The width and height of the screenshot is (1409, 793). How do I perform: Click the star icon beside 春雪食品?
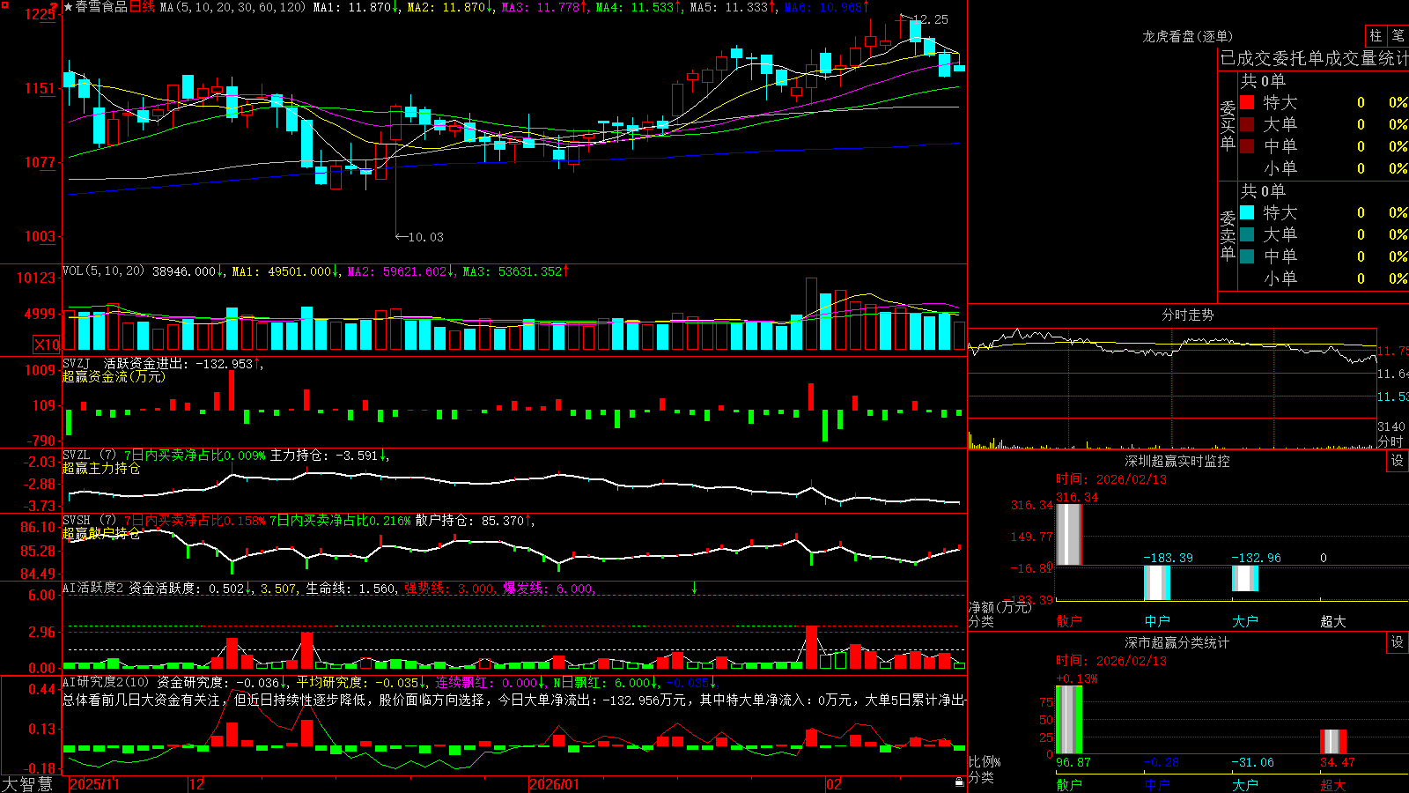pyautogui.click(x=69, y=7)
